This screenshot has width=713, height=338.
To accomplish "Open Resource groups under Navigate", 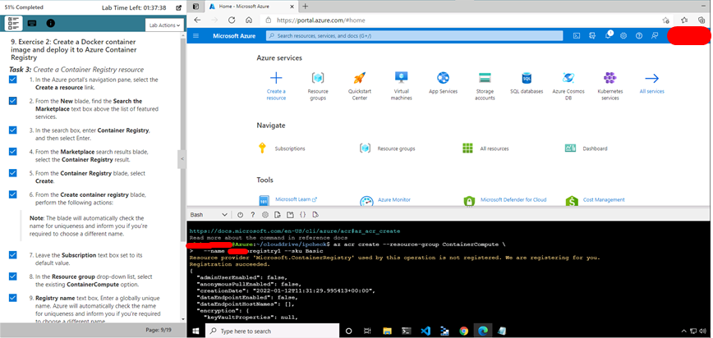I will pyautogui.click(x=388, y=148).
